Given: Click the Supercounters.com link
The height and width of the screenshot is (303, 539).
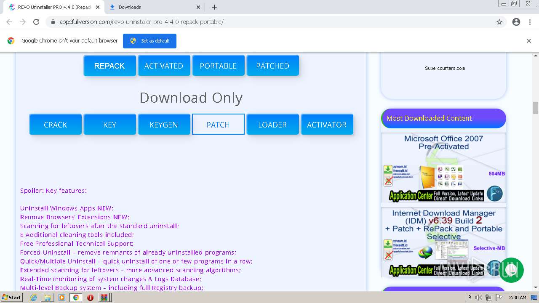Looking at the screenshot, I should click(445, 68).
